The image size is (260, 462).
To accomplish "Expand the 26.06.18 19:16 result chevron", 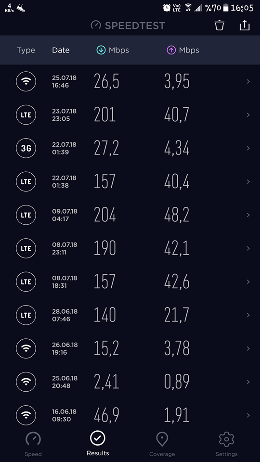I will click(248, 348).
